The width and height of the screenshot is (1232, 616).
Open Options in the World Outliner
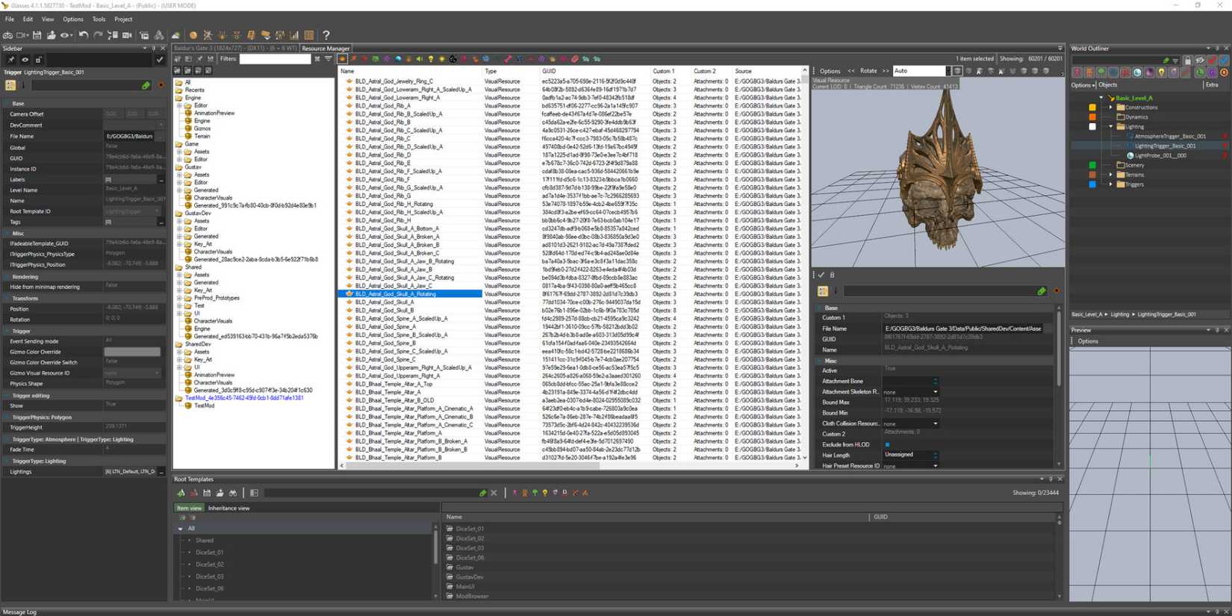coord(1083,85)
